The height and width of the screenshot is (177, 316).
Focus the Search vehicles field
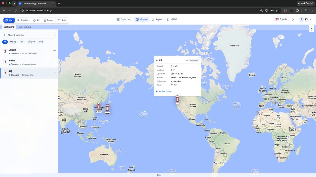pyautogui.click(x=29, y=35)
